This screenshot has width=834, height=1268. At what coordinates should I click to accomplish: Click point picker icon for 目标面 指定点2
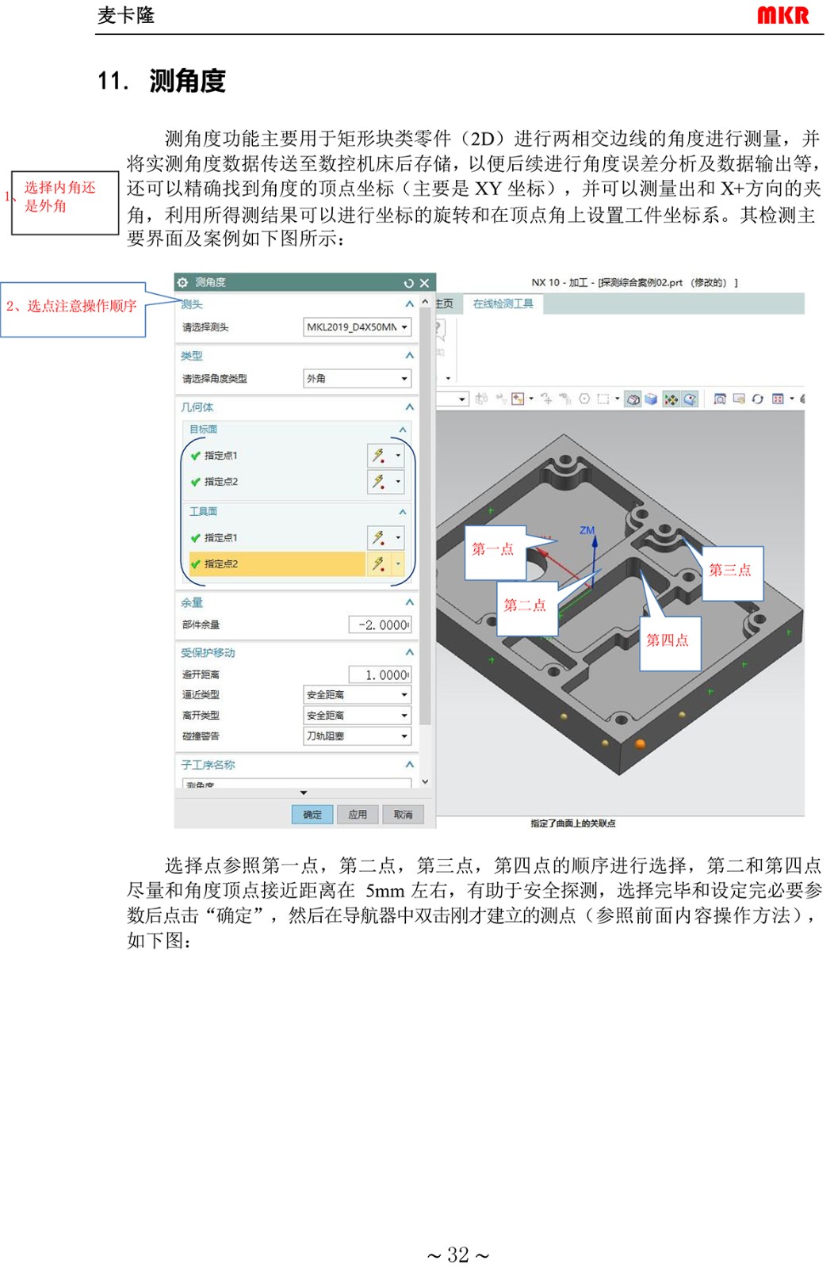point(379,482)
